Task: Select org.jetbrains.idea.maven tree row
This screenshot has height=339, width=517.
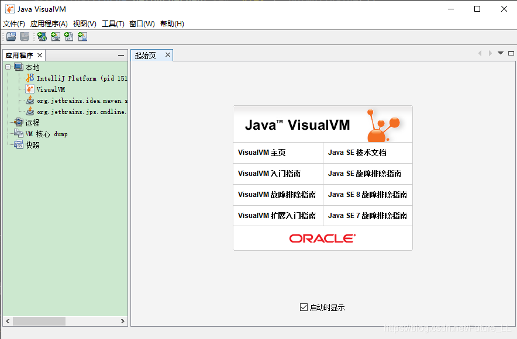Action: coord(82,101)
